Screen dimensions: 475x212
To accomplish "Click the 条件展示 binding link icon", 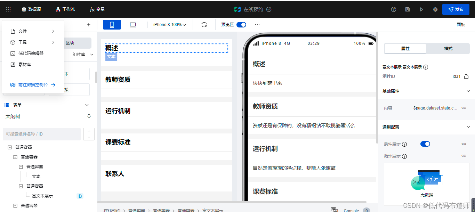I will pyautogui.click(x=464, y=144).
